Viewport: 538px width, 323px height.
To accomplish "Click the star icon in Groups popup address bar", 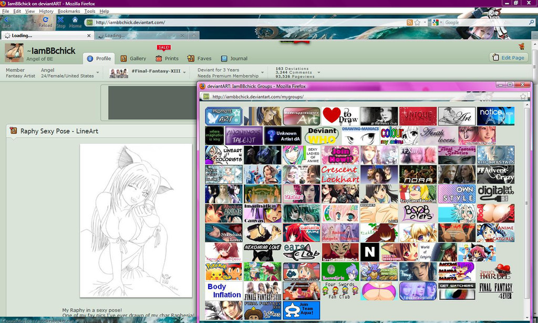I will pos(523,97).
